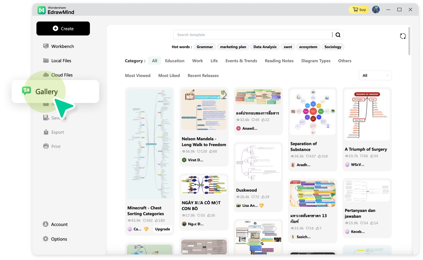Expand the All filter dropdown
Screen dimensions: 423x260
375,75
